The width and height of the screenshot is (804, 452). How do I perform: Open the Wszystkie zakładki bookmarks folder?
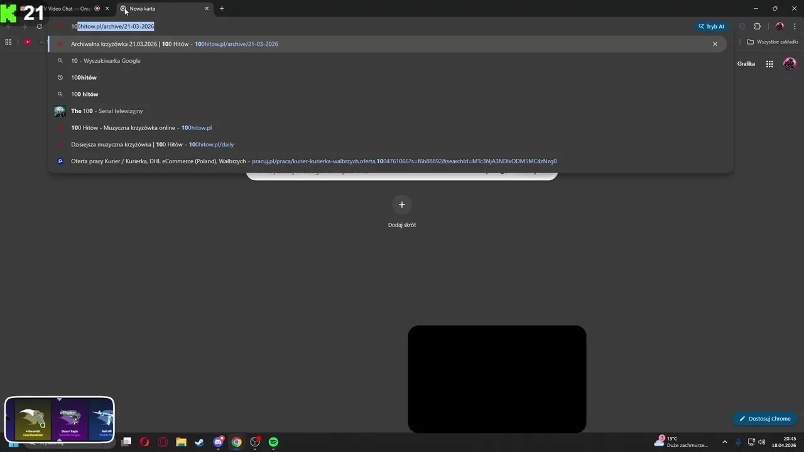point(772,42)
